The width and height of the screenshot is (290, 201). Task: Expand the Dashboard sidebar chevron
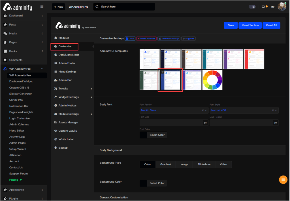(x=42, y=16)
